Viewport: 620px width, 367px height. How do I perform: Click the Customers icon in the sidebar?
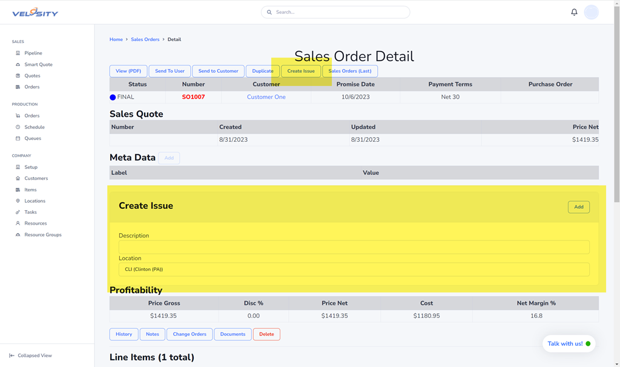(x=18, y=179)
